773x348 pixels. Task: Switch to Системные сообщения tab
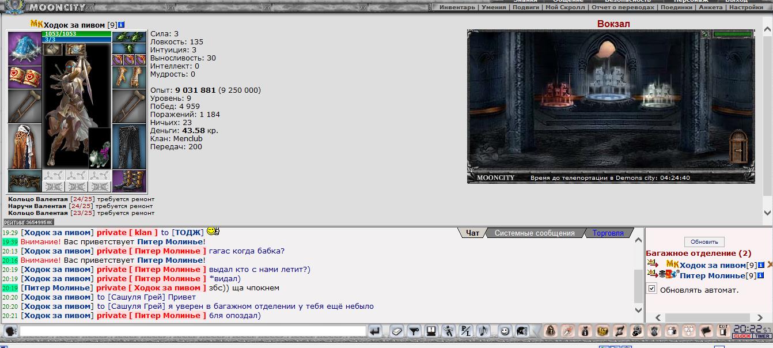click(x=535, y=233)
